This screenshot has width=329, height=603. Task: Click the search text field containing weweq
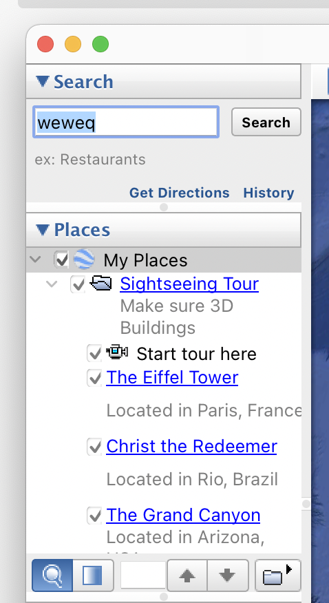tap(126, 122)
